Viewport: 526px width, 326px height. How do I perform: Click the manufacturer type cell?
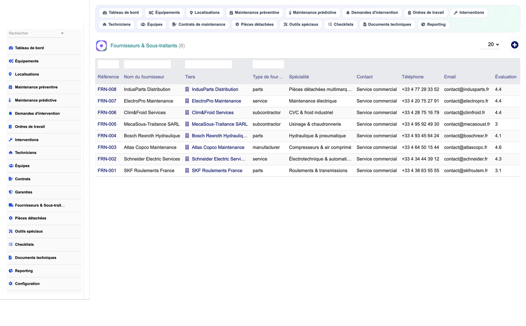click(266, 147)
